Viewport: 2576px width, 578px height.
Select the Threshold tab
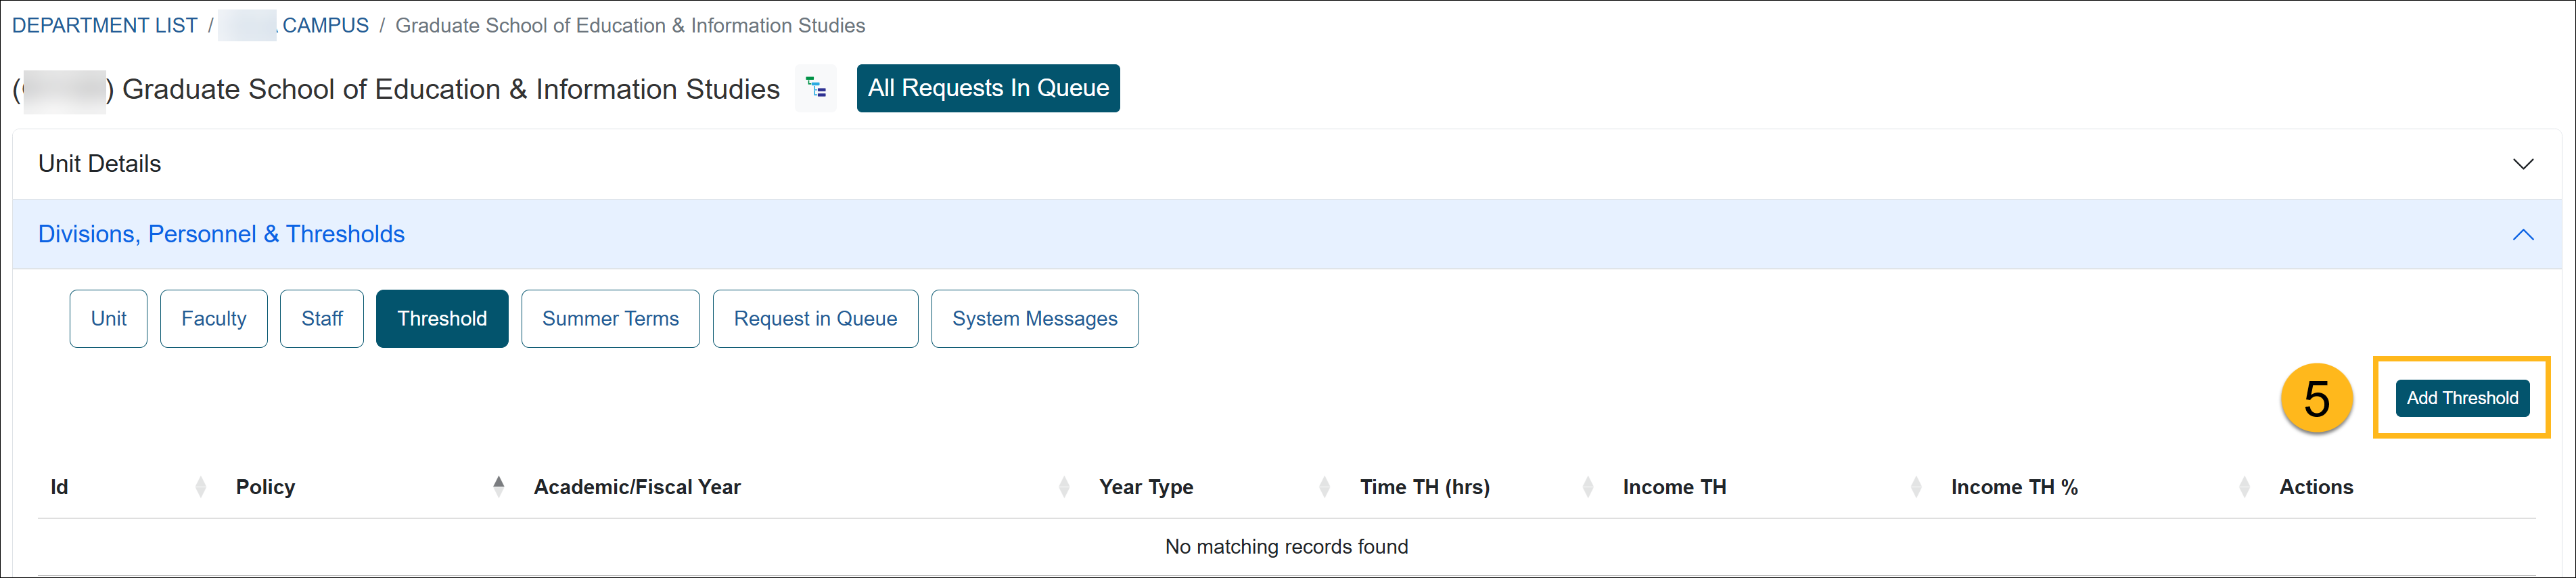pos(441,319)
